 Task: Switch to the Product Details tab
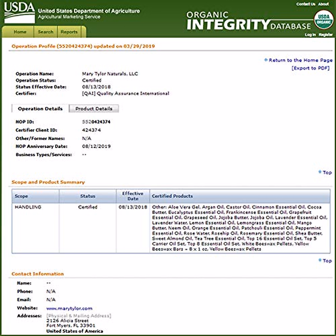coord(94,109)
